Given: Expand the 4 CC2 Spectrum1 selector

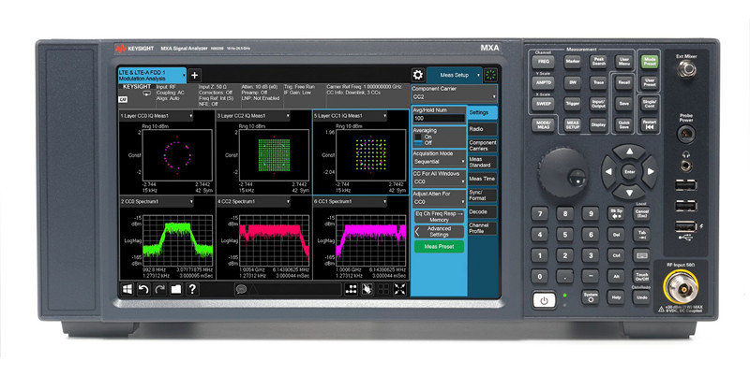Looking at the screenshot, I should point(253,202).
